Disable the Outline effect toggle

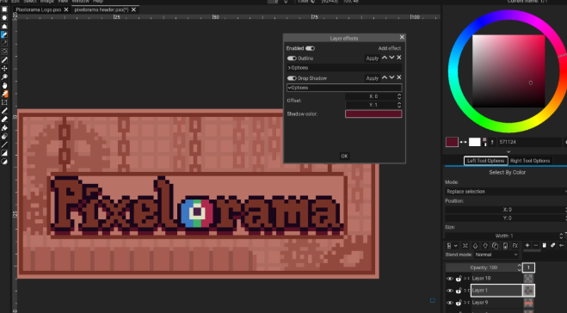coord(292,58)
